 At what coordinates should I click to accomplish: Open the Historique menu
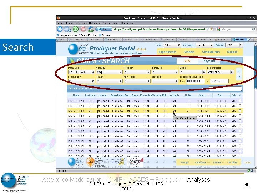click(95, 23)
